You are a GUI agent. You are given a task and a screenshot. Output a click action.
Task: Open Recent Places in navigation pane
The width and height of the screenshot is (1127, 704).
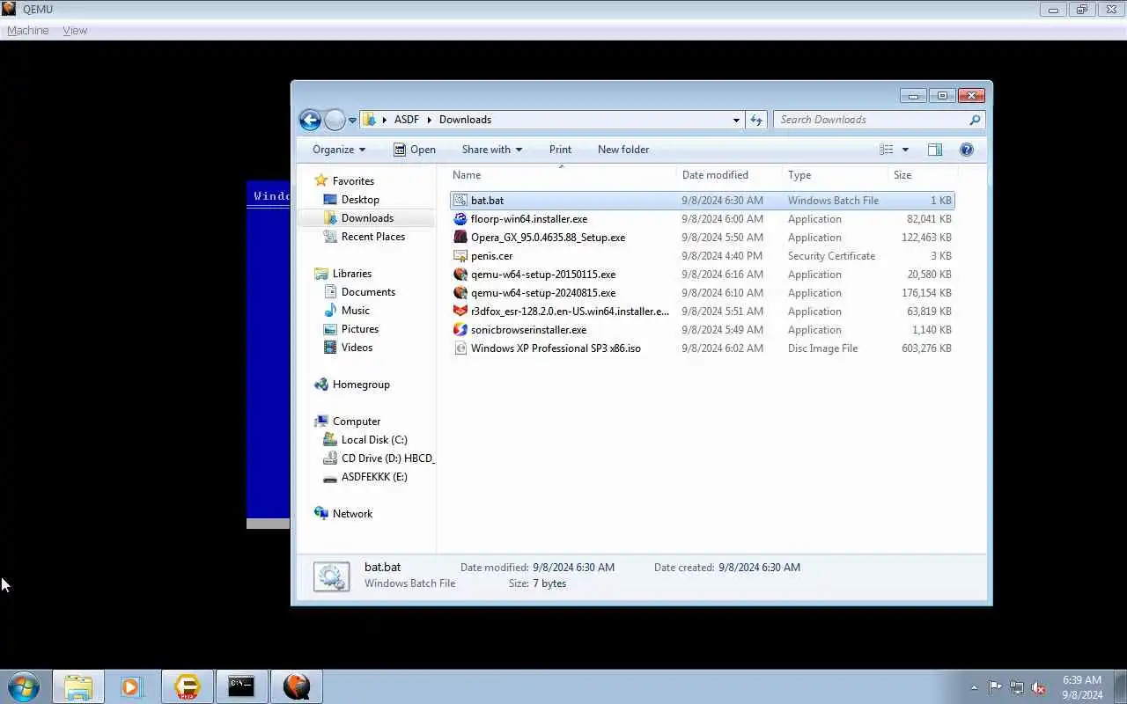tap(373, 237)
